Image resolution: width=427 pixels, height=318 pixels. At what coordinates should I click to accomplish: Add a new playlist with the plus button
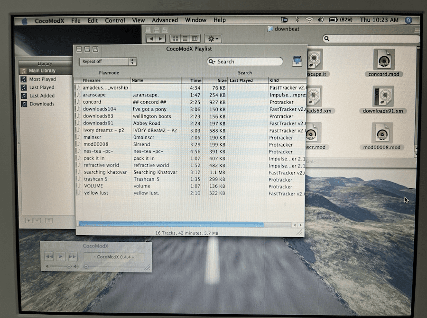tap(28, 221)
